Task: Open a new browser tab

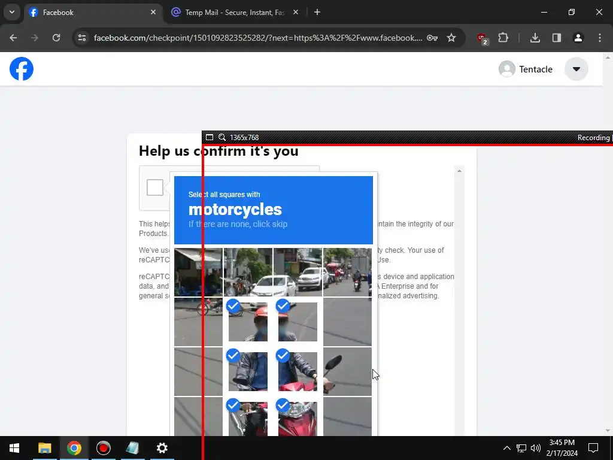Action: (x=317, y=13)
